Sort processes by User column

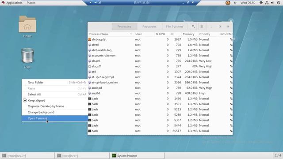144,34
